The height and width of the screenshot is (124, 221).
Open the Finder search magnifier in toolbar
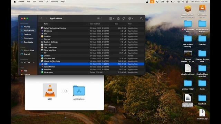click(141, 18)
